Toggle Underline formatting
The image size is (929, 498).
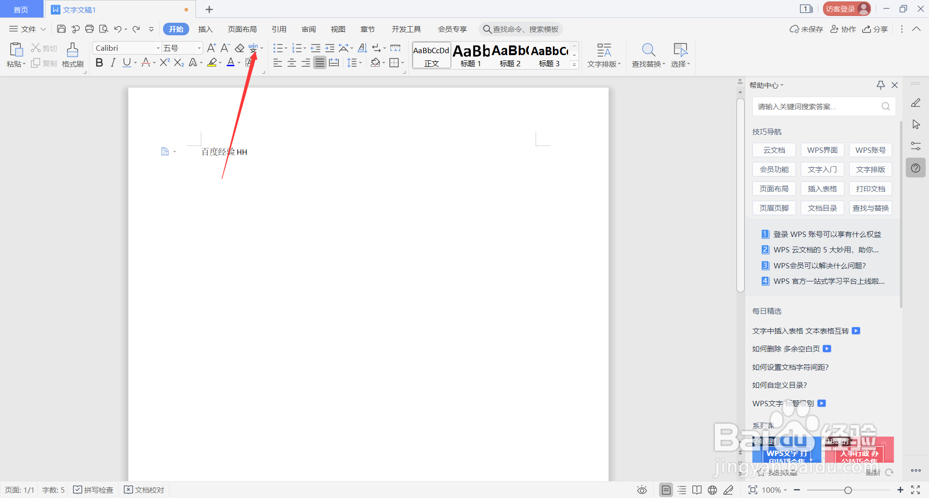pyautogui.click(x=127, y=62)
